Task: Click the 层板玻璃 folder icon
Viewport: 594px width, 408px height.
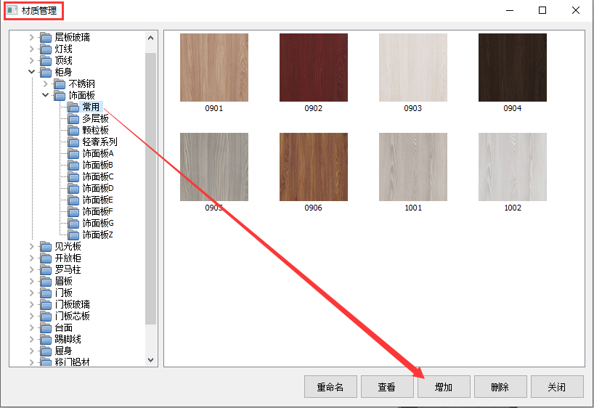Action: pos(46,38)
